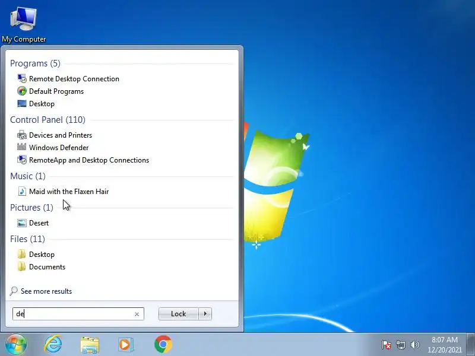475x356 pixels.
Task: Click the Remote Desktop Connection icon
Action: tap(22, 79)
